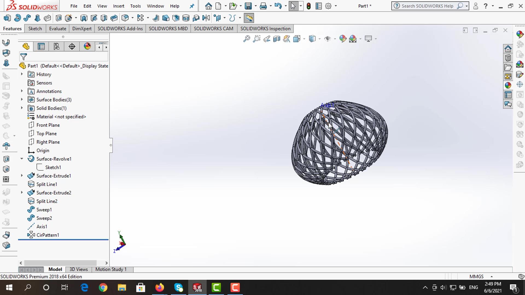Select the CirPattern1 feature
Viewport: 525px width, 295px height.
[x=48, y=235]
